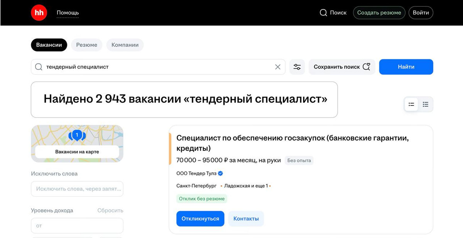463x238 pixels.
Task: Click the Создать резюме button
Action: pyautogui.click(x=379, y=13)
